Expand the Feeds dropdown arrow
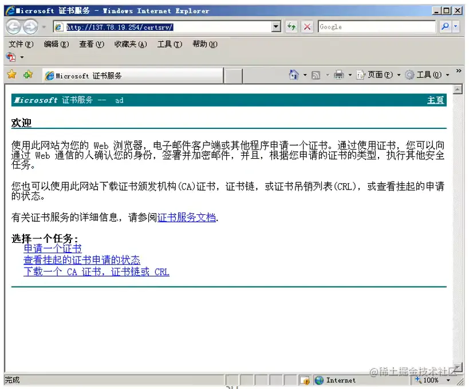 click(328, 75)
